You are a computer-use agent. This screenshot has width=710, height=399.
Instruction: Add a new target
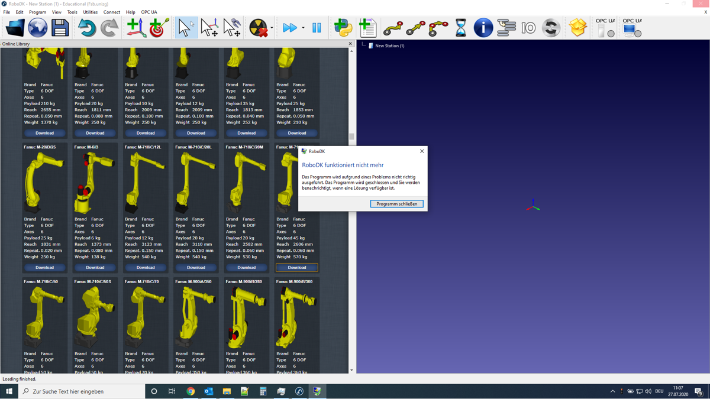158,28
